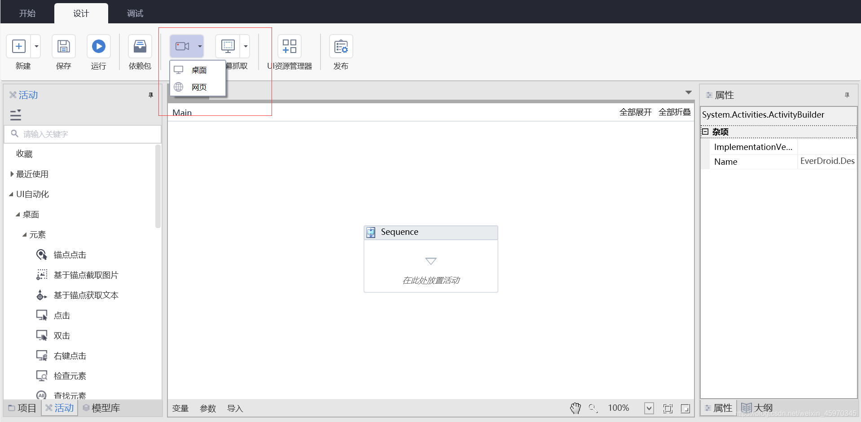Open the 活动 bottom tab
Viewport: 861px width, 422px height.
pos(60,408)
